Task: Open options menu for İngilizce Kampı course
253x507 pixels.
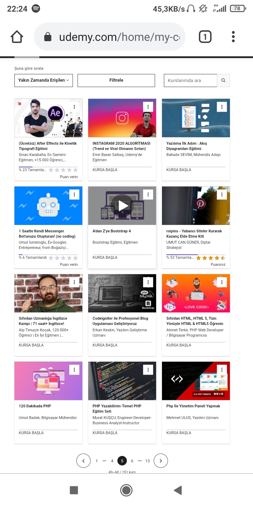Action: tap(74, 282)
